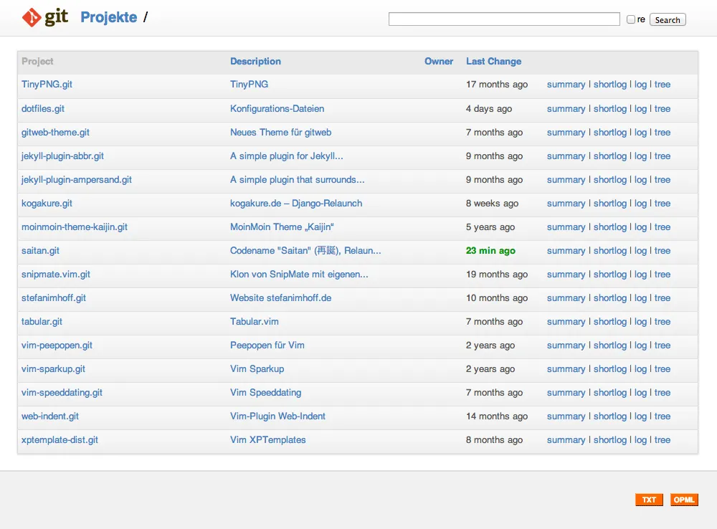Click inside the search input field
717x529 pixels.
click(503, 19)
